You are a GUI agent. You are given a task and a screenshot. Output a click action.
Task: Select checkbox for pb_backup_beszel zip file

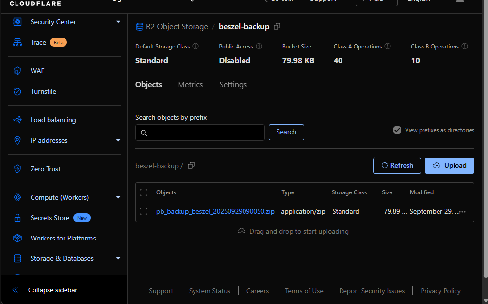[x=144, y=211]
